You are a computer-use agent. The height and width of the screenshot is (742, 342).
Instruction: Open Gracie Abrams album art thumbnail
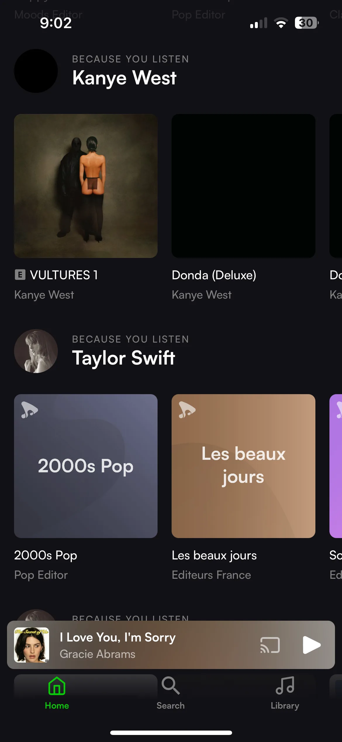(32, 645)
